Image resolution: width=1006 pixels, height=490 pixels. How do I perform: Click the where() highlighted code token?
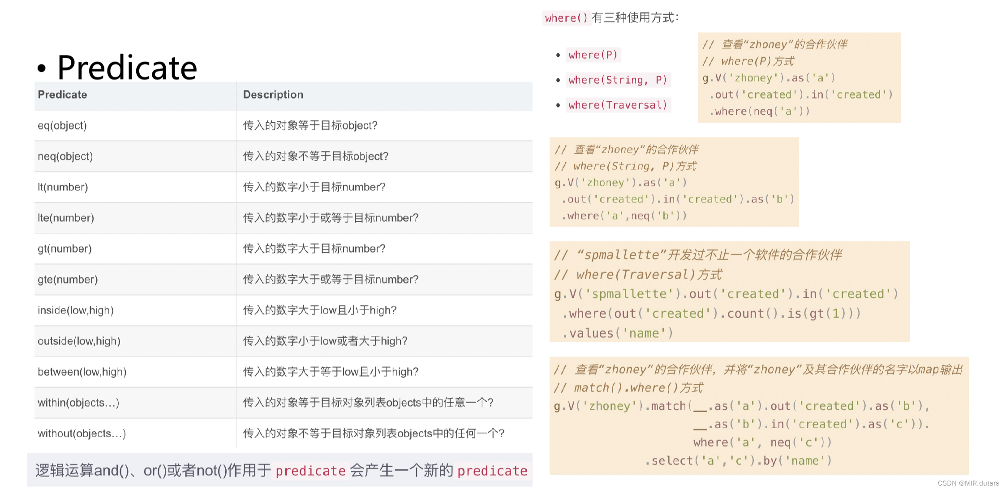(x=566, y=18)
